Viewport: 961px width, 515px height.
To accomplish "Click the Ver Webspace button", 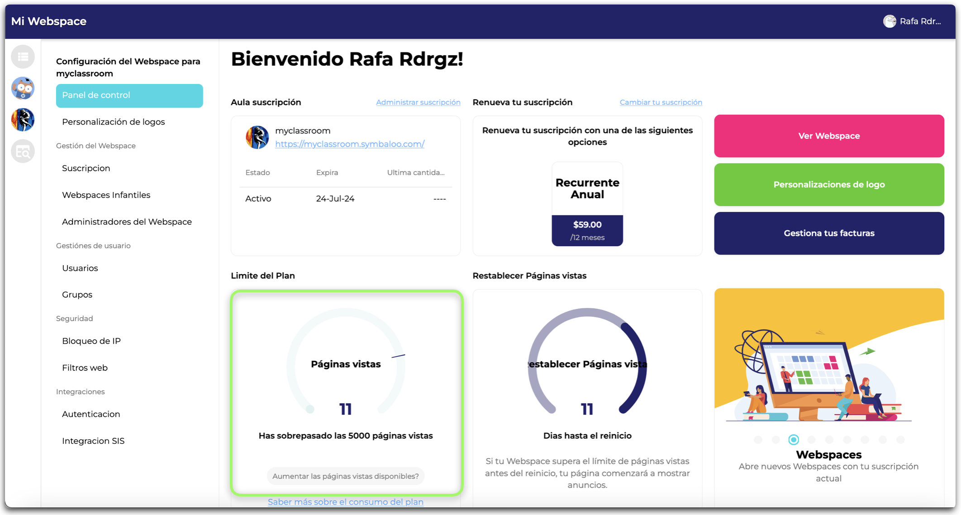I will click(x=829, y=136).
